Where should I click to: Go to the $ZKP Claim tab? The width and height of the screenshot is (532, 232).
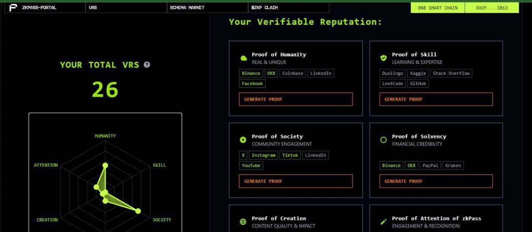288,8
